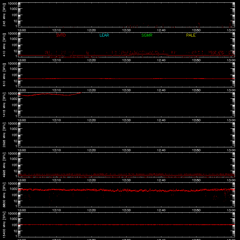Select the 245 MHz [SFU] axis label
Screen dimensions: 240x240
click(4, 15)
